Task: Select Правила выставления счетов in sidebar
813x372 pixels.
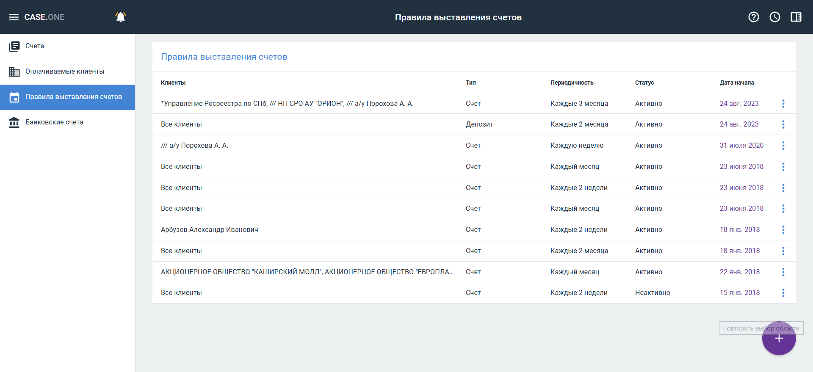Action: coord(73,97)
